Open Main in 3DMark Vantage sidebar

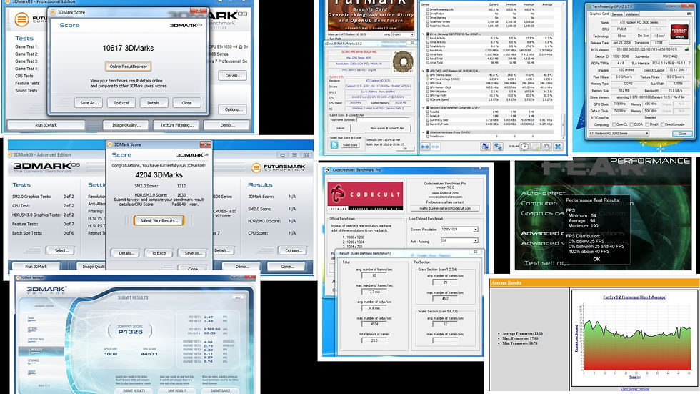pyautogui.click(x=31, y=318)
